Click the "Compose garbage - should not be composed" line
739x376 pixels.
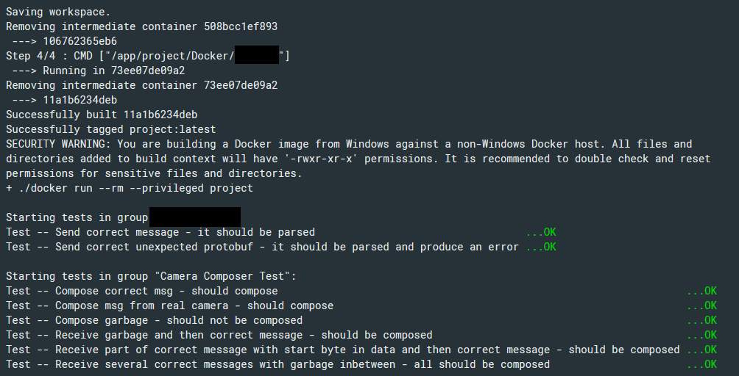coord(154,320)
